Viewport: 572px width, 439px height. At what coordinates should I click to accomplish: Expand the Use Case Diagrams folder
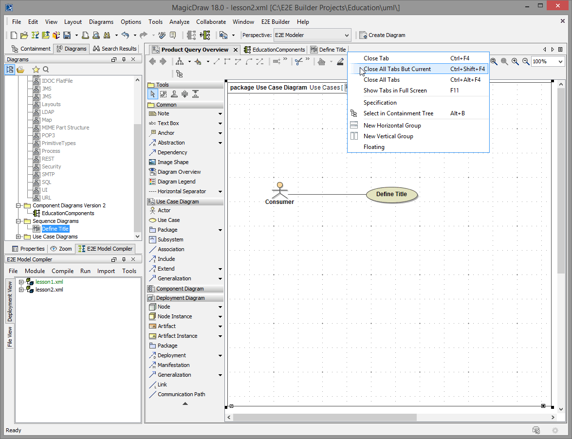click(x=19, y=237)
